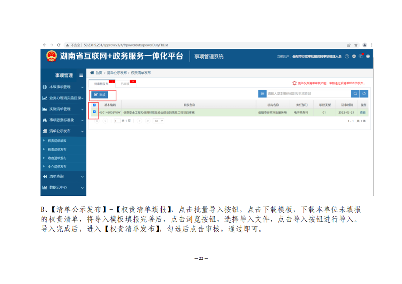Bookmark this page with the star icon
The image size is (402, 284).
click(356, 45)
